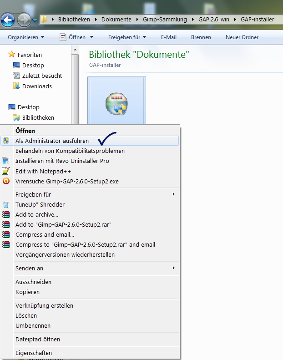Click the Notepad++ icon in context menu
The width and height of the screenshot is (283, 360).
pos(6,171)
